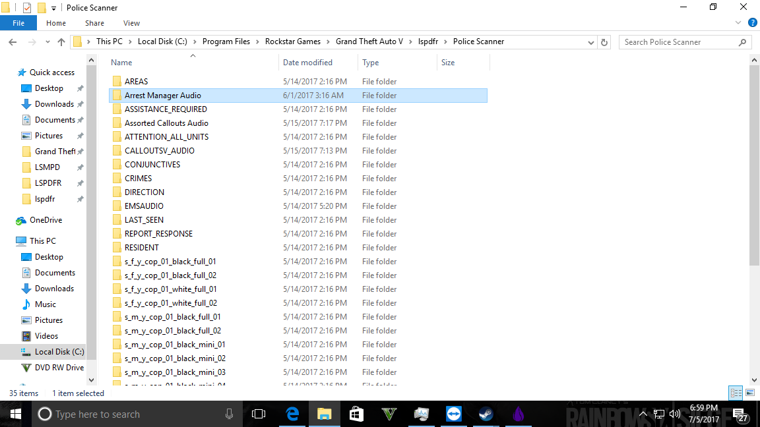
Task: Open Customize Quick Access Toolbar dropdown
Action: (x=53, y=8)
